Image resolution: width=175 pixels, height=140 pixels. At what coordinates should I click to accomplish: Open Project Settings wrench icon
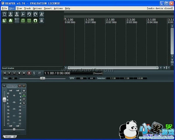[23, 14]
